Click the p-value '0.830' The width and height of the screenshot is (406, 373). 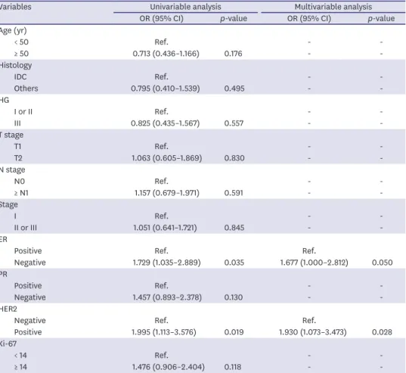pos(234,158)
